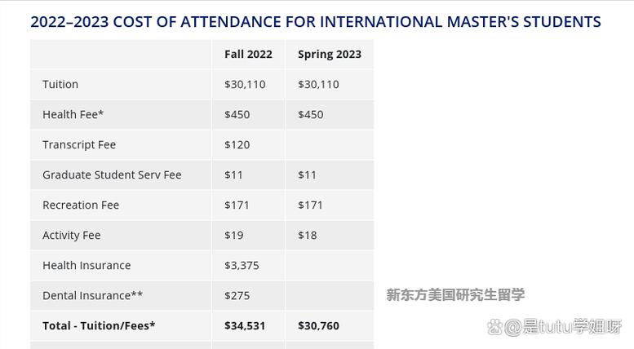Click the Fall total $34,531
Image resolution: width=634 pixels, height=349 pixels.
tap(245, 325)
